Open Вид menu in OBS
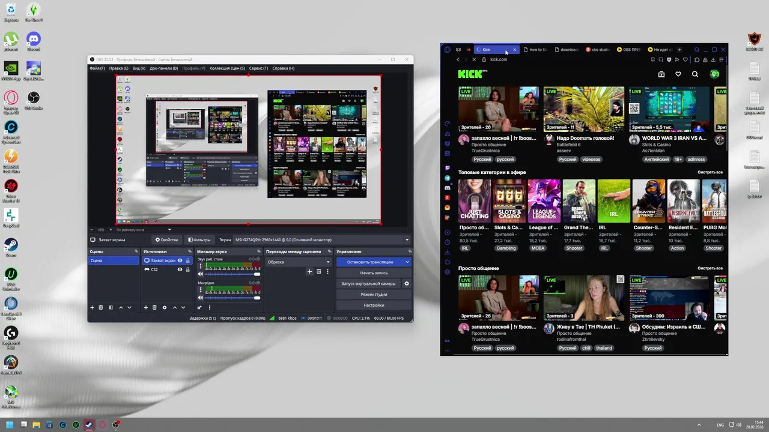The width and height of the screenshot is (769, 432). [139, 68]
